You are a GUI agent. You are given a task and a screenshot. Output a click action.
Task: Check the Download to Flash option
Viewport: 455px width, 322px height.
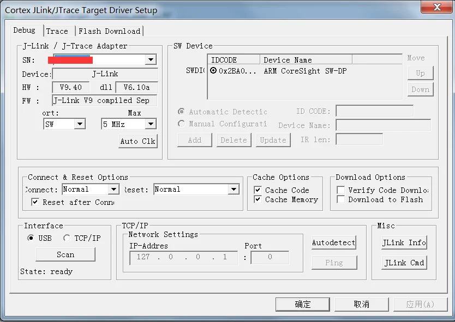[340, 199]
